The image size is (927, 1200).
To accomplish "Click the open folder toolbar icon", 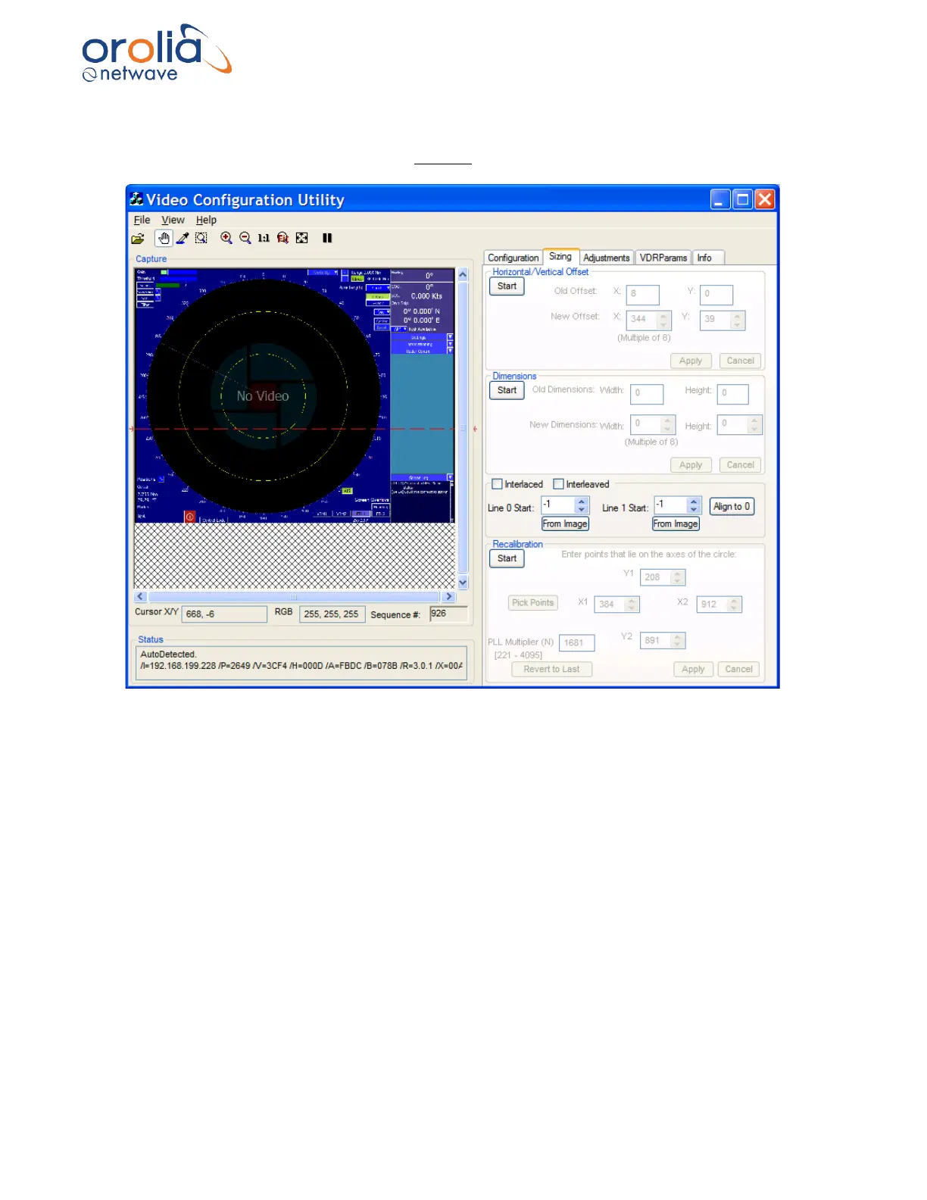I will point(138,239).
